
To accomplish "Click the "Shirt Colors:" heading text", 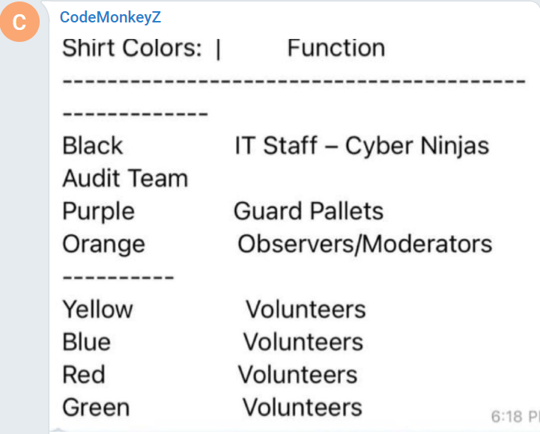I will pos(132,48).
